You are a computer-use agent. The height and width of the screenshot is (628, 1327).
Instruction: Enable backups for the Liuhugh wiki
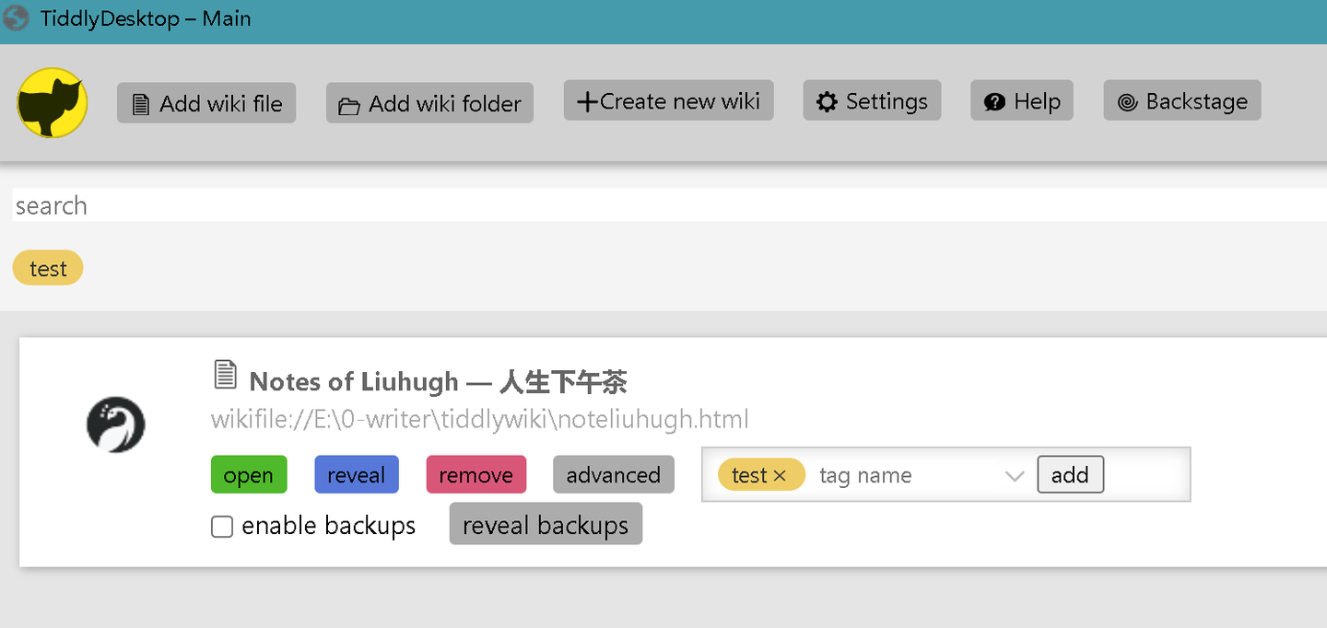[221, 526]
